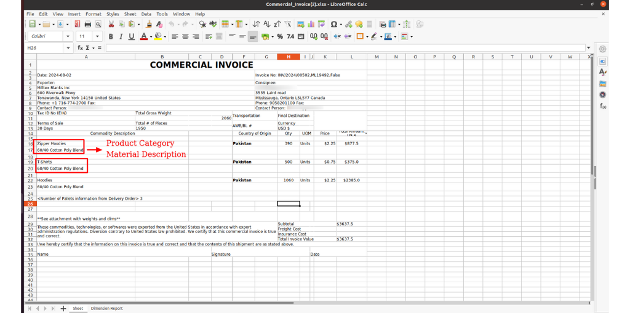This screenshot has width=630, height=313.
Task: Toggle Italic formatting
Action: pyautogui.click(x=121, y=37)
